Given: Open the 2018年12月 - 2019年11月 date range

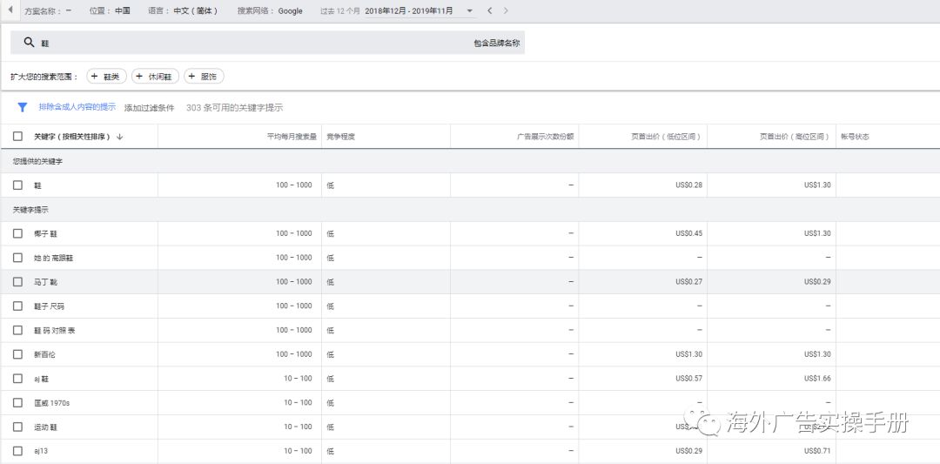Looking at the screenshot, I should pos(409,10).
